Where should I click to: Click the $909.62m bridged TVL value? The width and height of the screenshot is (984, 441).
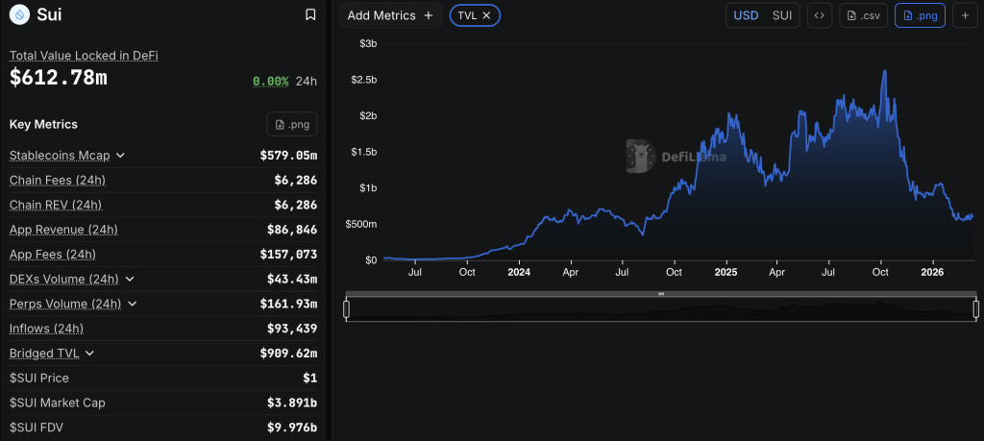(x=288, y=354)
